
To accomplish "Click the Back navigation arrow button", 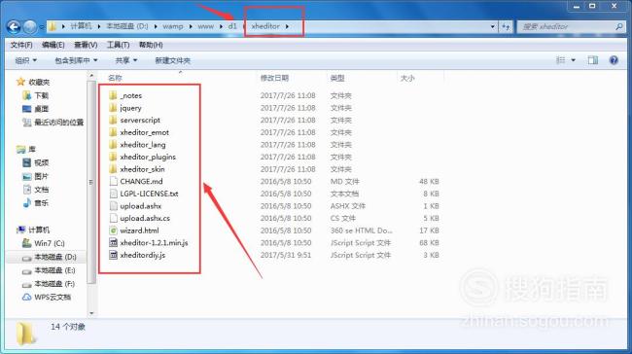I will [x=14, y=27].
